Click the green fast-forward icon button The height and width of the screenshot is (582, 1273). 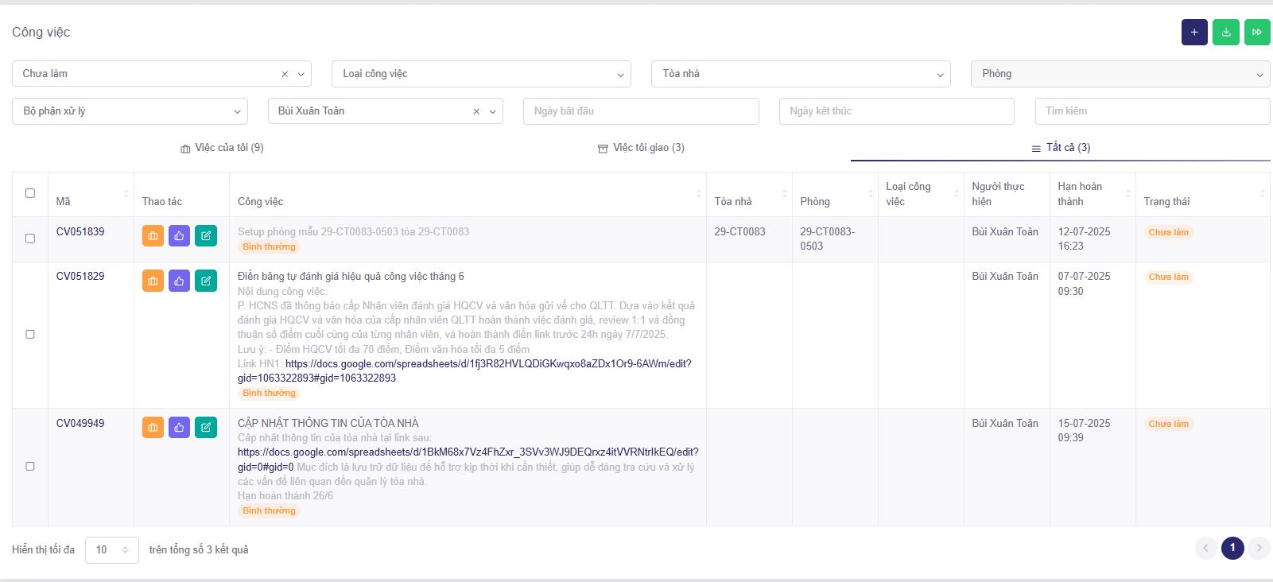coord(1256,33)
